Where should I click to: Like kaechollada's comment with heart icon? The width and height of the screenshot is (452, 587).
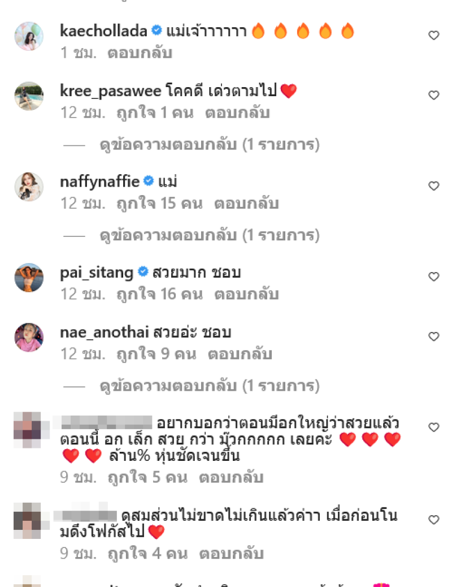click(x=433, y=36)
